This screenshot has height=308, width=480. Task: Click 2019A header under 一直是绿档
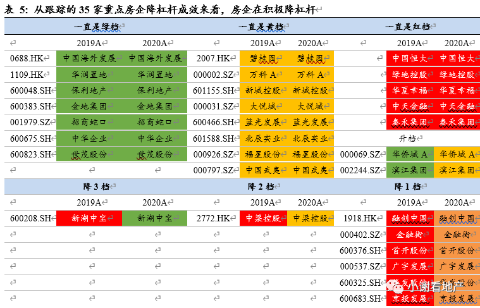(x=89, y=43)
